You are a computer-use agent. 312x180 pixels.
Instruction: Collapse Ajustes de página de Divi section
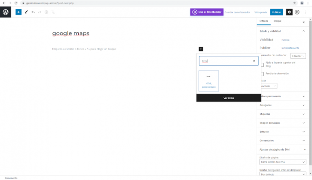click(x=282, y=150)
